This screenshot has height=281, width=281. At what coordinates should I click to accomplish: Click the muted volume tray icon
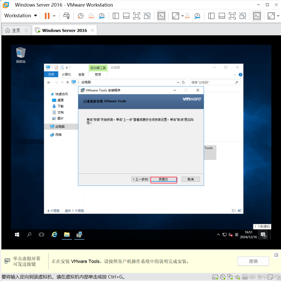coord(230,235)
